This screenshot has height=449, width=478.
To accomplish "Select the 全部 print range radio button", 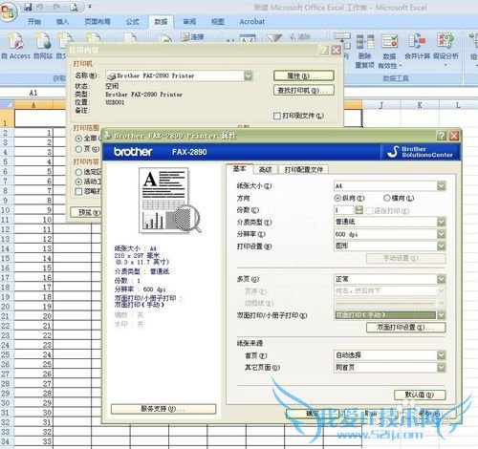I will pyautogui.click(x=78, y=139).
